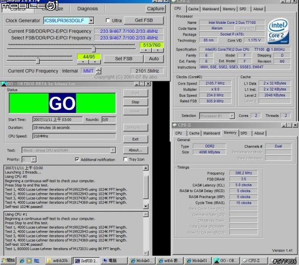
Task: Open the Priority dropdown in ORTHOS
Action: [34, 159]
